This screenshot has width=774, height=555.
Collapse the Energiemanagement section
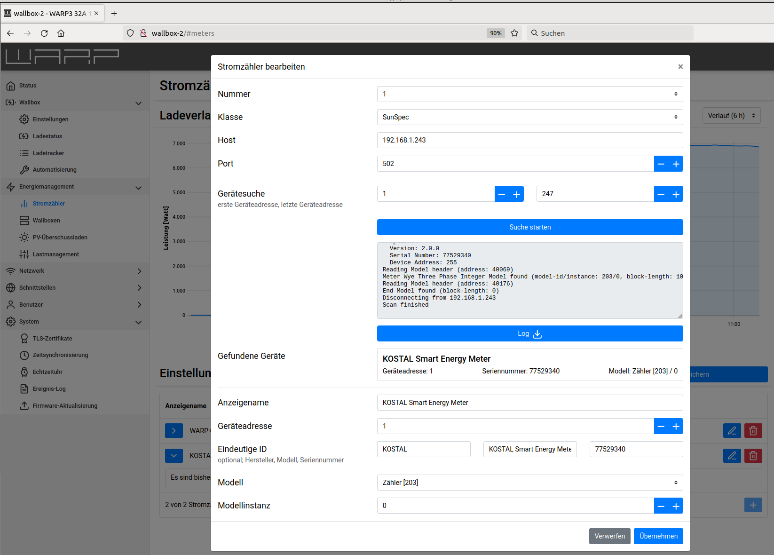tap(138, 188)
